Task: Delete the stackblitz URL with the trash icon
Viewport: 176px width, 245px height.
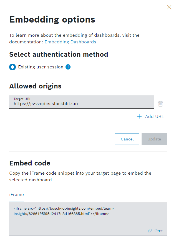Action: click(x=160, y=104)
